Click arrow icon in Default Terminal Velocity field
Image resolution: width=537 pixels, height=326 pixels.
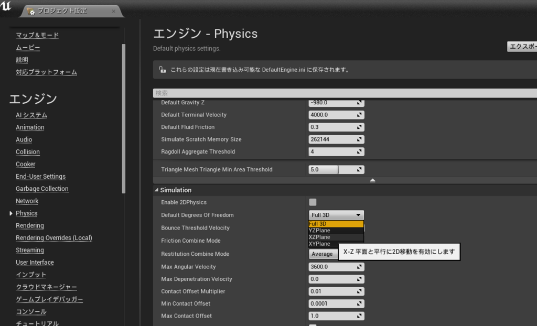pos(359,115)
